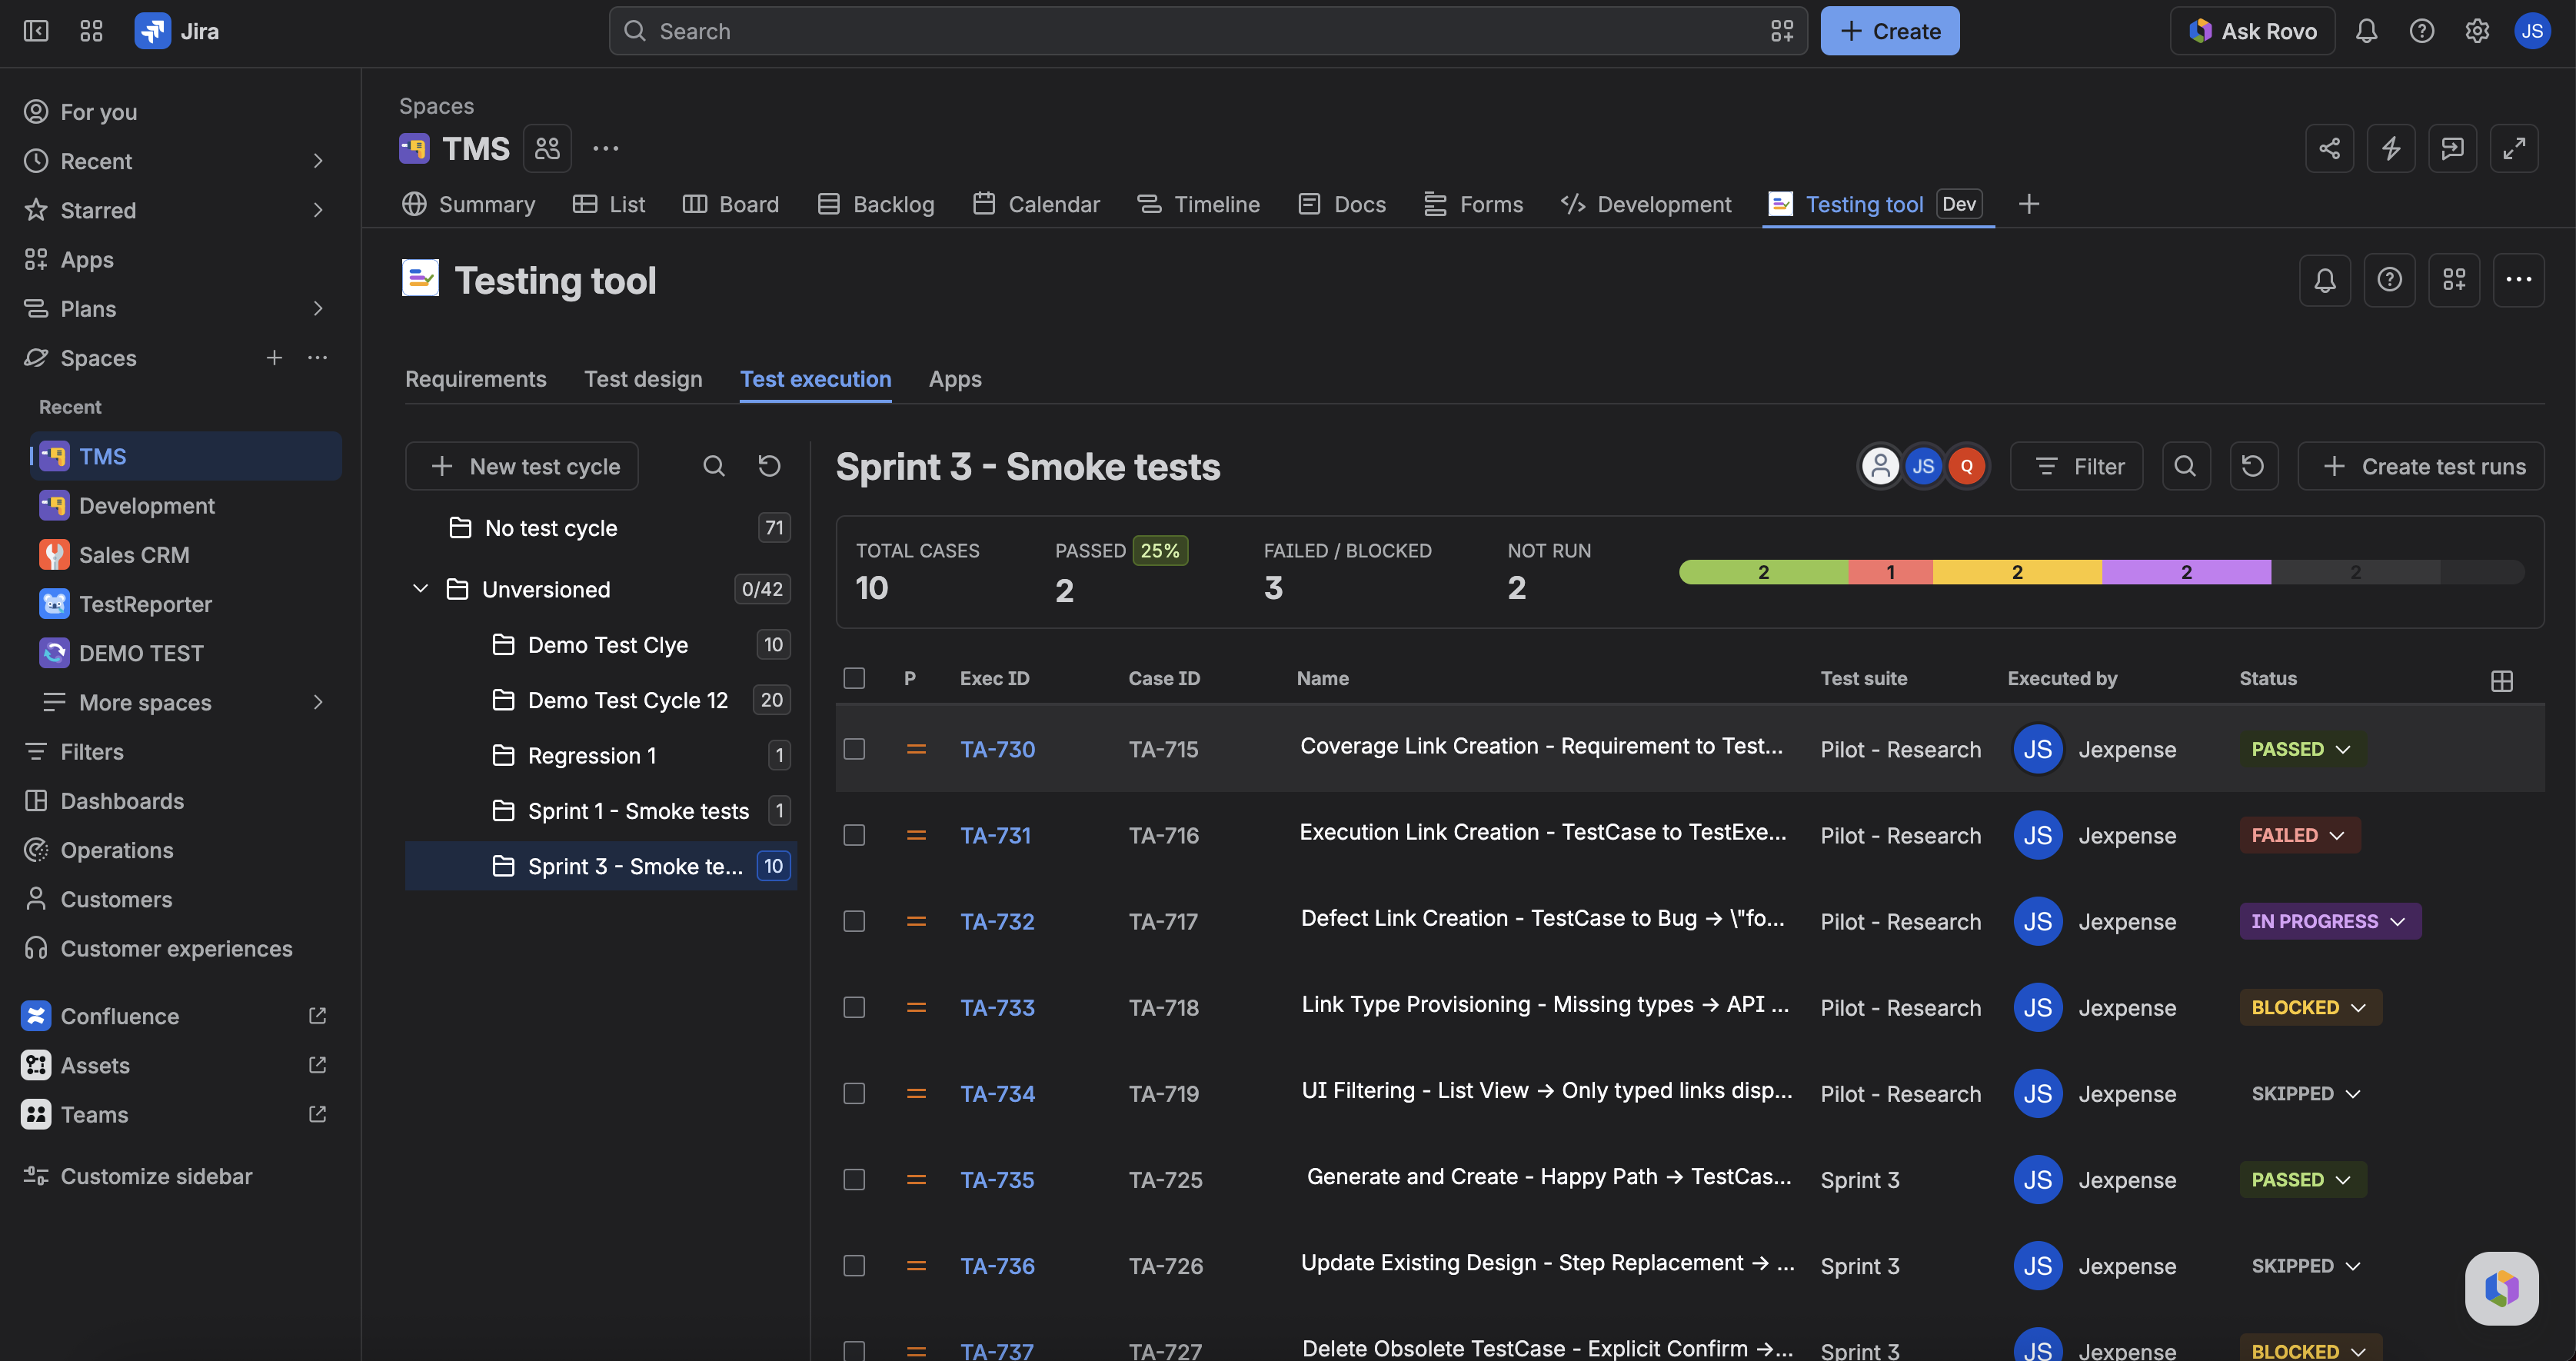The width and height of the screenshot is (2576, 1361).
Task: Select all rows with header checkbox
Action: point(854,678)
